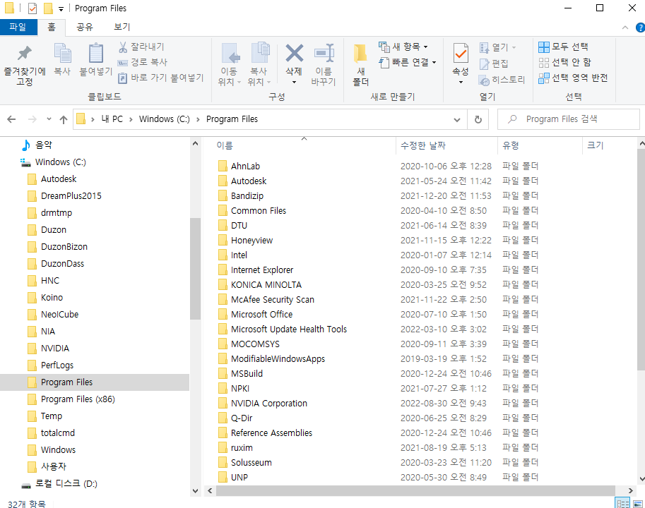645x508 pixels.
Task: Click Paste shortcut (바로 가기 붙여넣기)
Action: (x=160, y=78)
